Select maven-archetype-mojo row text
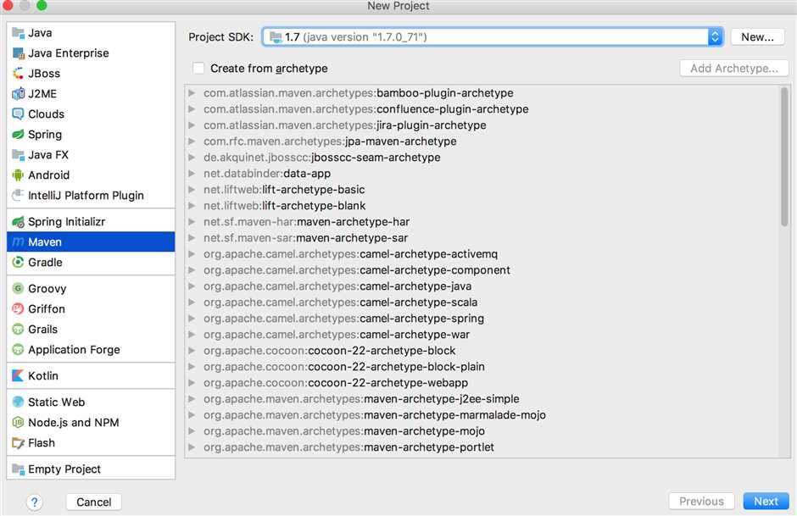The image size is (797, 516). (344, 431)
